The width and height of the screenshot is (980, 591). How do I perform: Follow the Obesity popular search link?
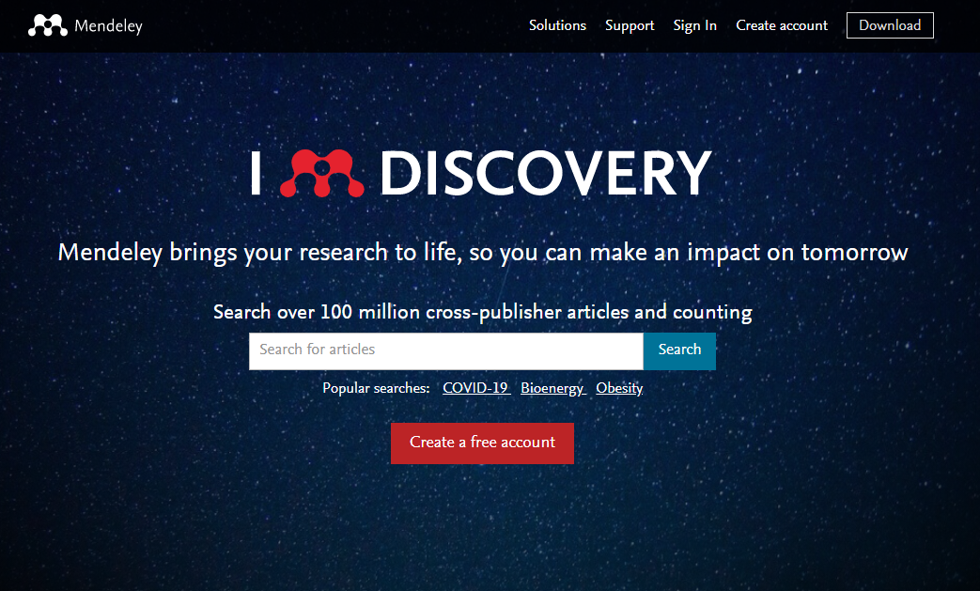(619, 388)
